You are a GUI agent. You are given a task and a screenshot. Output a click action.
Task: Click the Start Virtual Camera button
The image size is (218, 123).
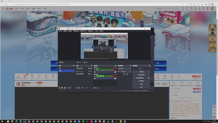(140, 78)
